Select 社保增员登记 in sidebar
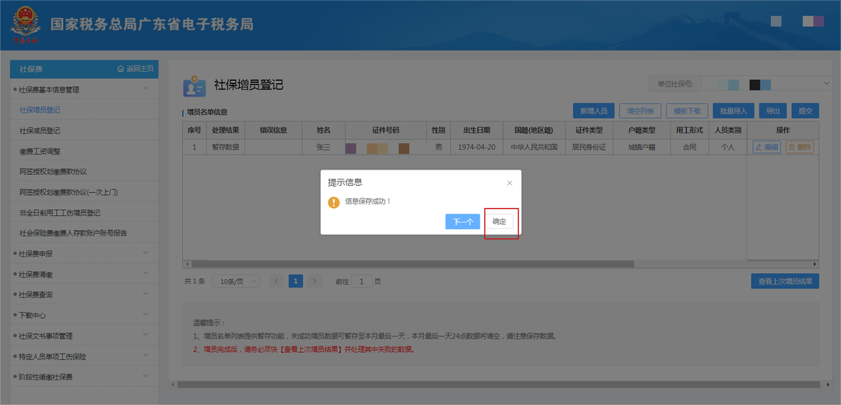This screenshot has width=841, height=405. click(x=40, y=110)
